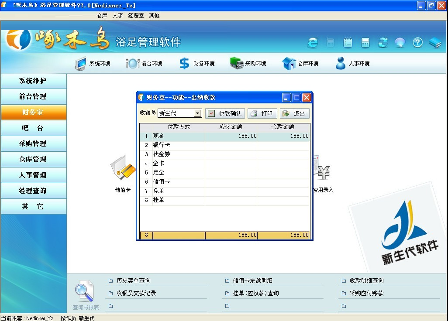
Task: Open the help question mark icon
Action: (418, 42)
